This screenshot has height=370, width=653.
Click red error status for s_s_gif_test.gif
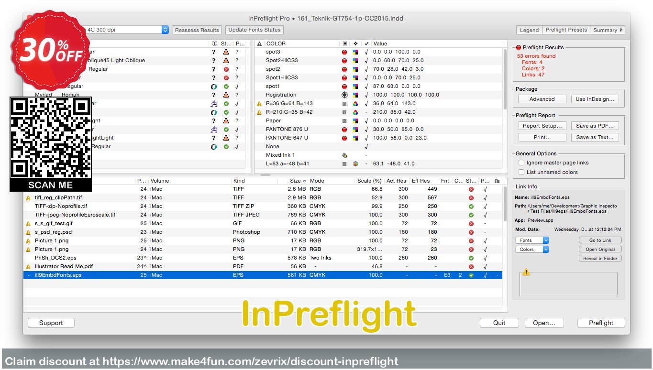[x=471, y=223]
